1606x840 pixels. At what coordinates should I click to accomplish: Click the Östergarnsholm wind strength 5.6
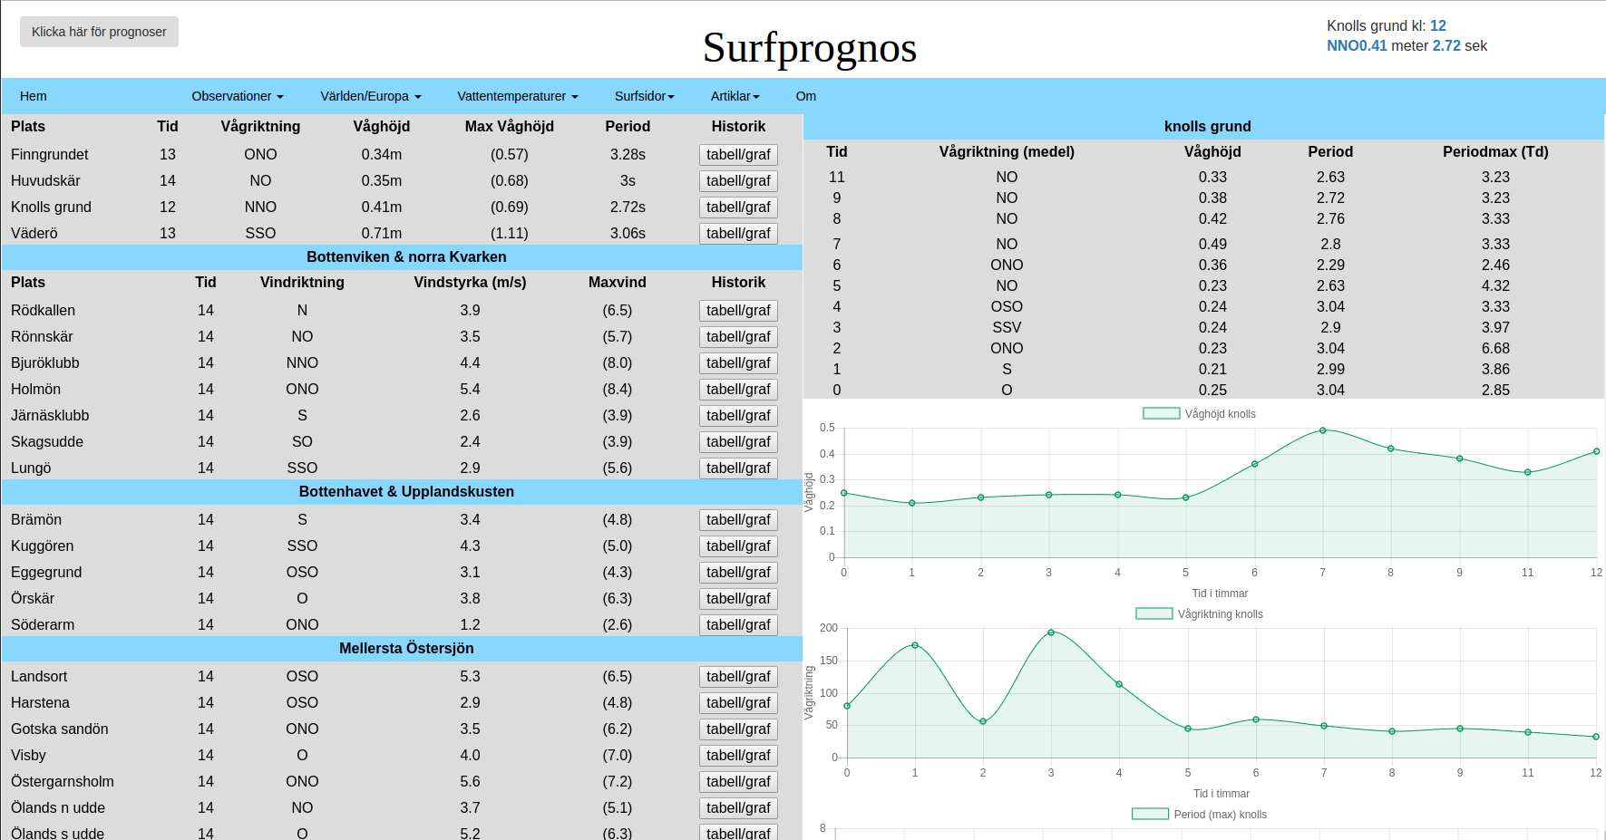coord(470,782)
